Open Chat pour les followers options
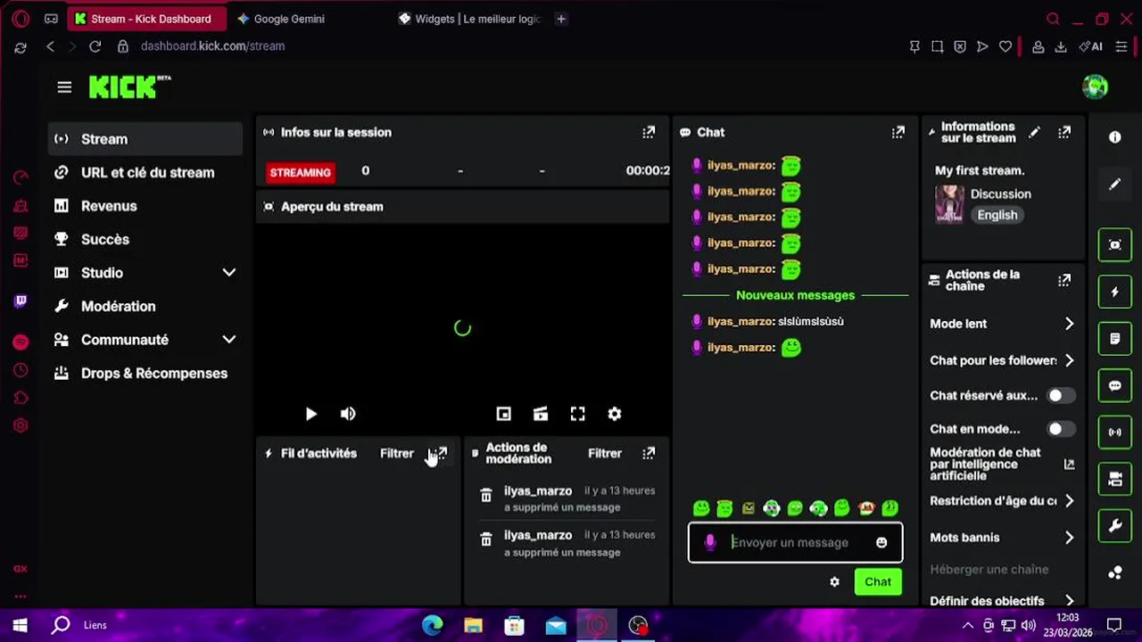This screenshot has height=642, width=1142. click(1003, 360)
